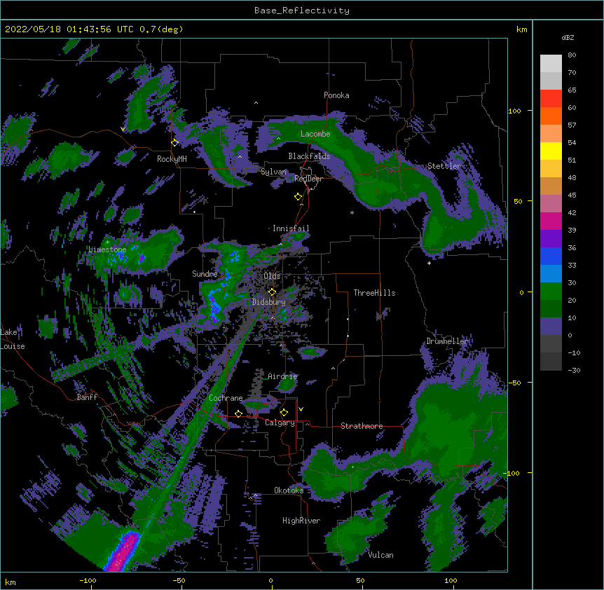Click the Limestone label on map

coord(107,249)
